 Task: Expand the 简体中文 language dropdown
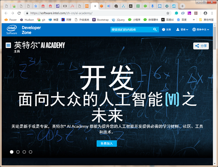coord(201,29)
